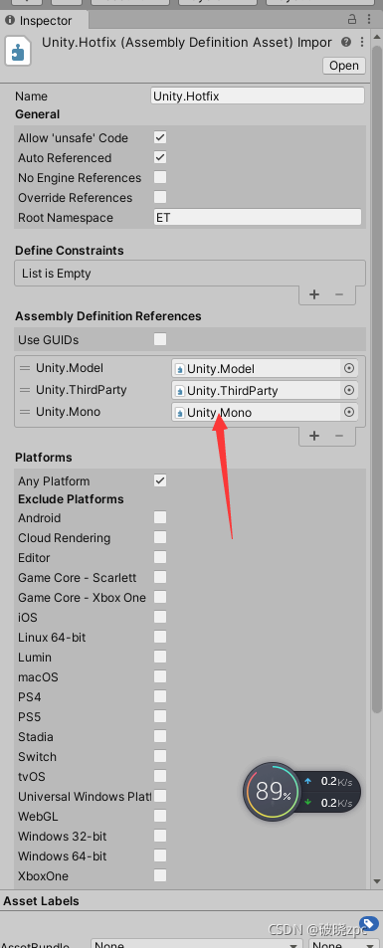Image resolution: width=383 pixels, height=948 pixels.
Task: Enable the No Engine References checkbox
Action: tap(160, 177)
